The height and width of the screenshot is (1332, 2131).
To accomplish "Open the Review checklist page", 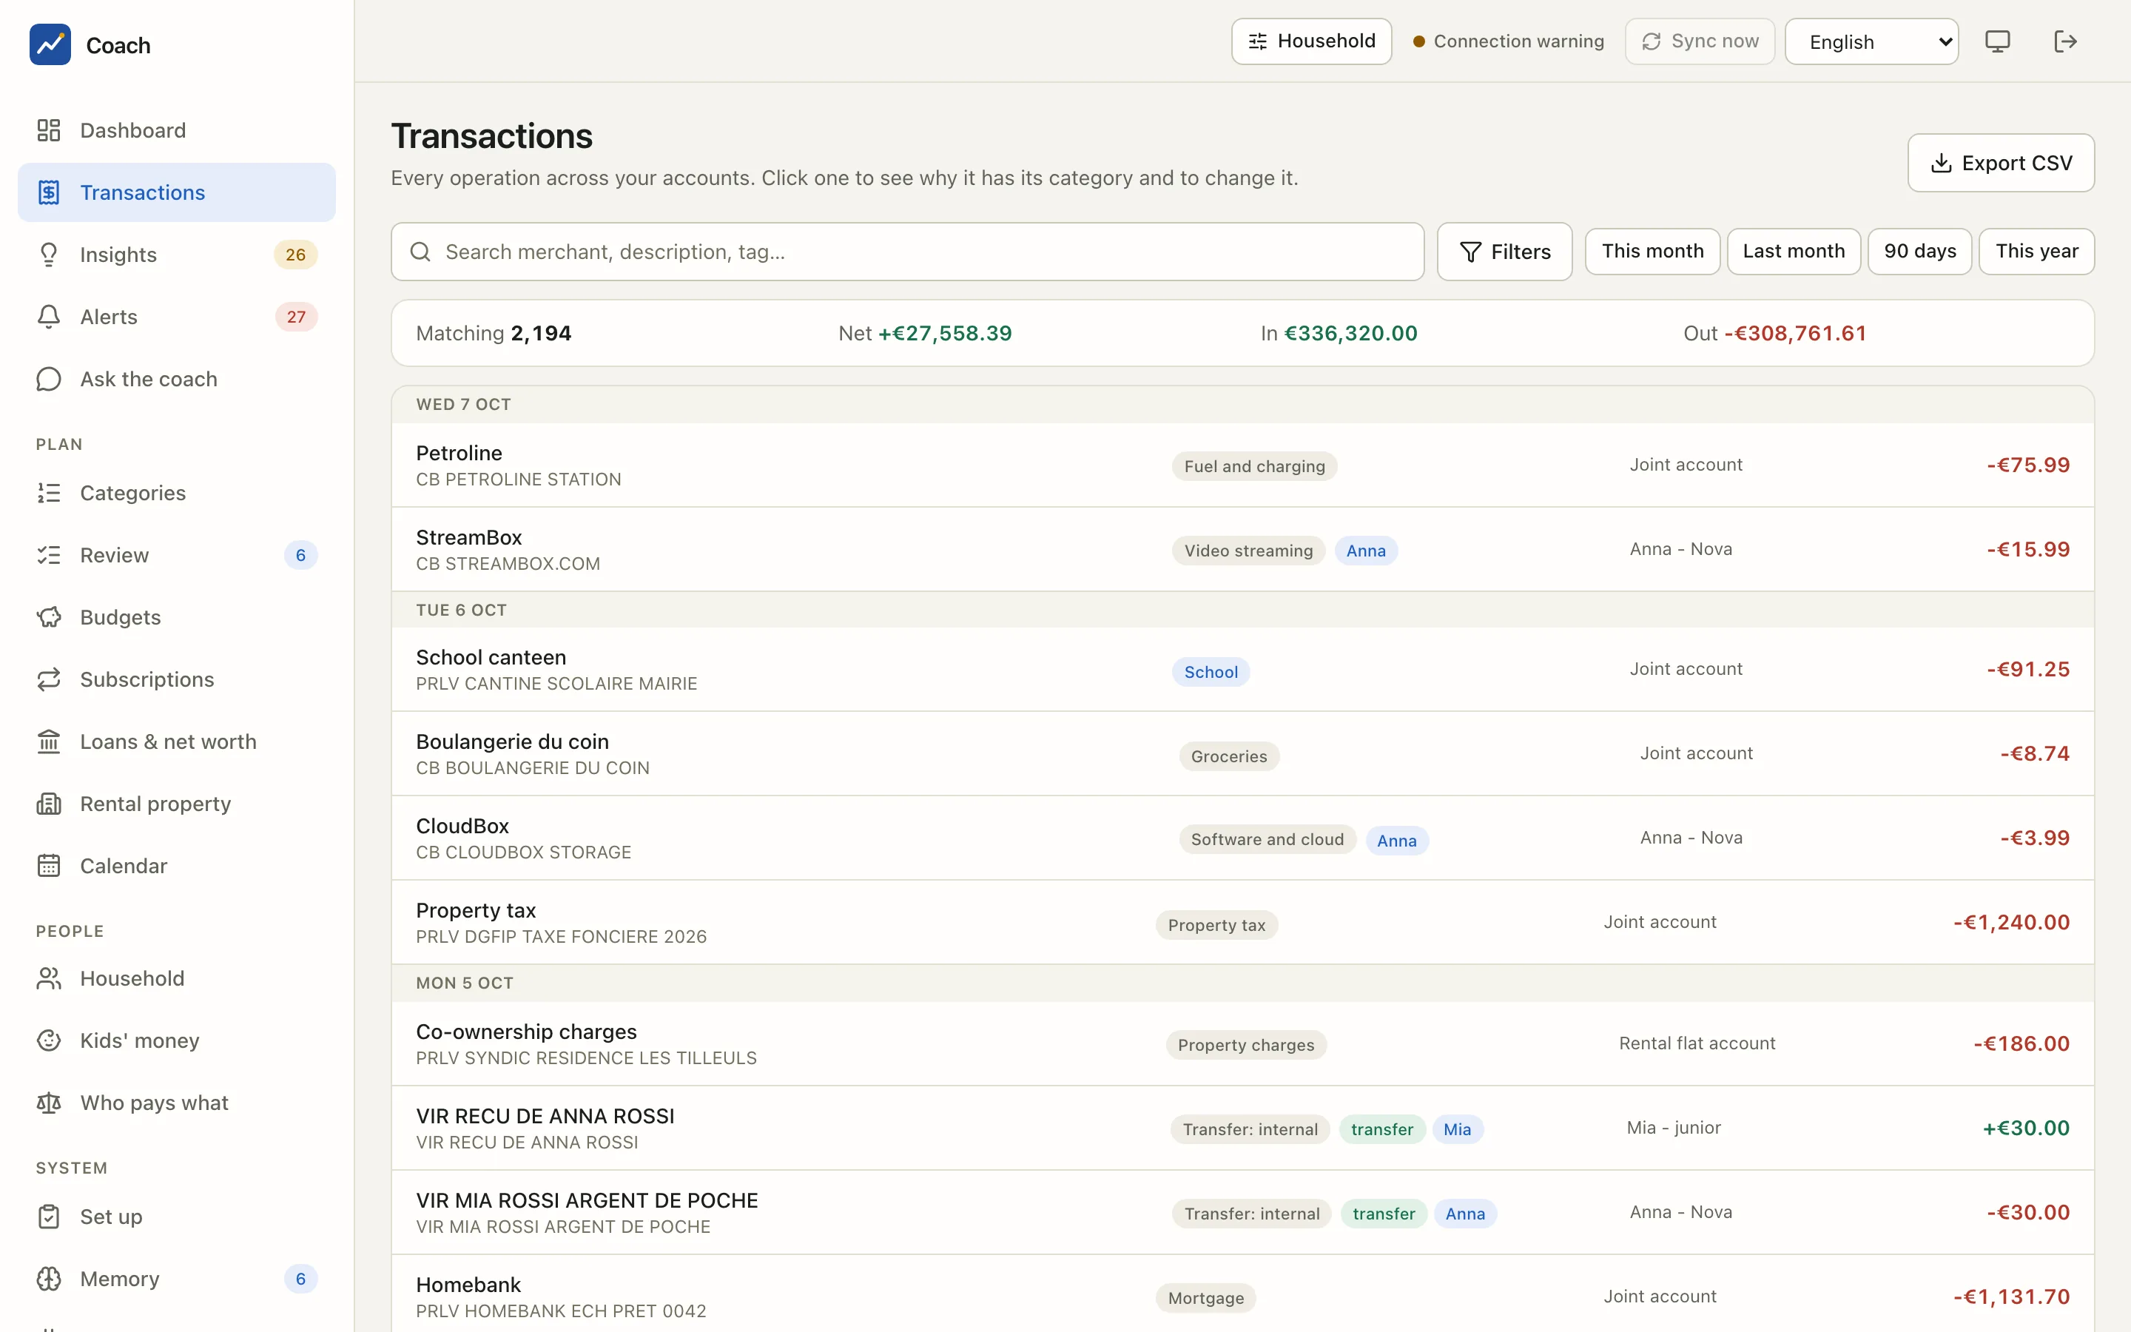I will pos(176,555).
